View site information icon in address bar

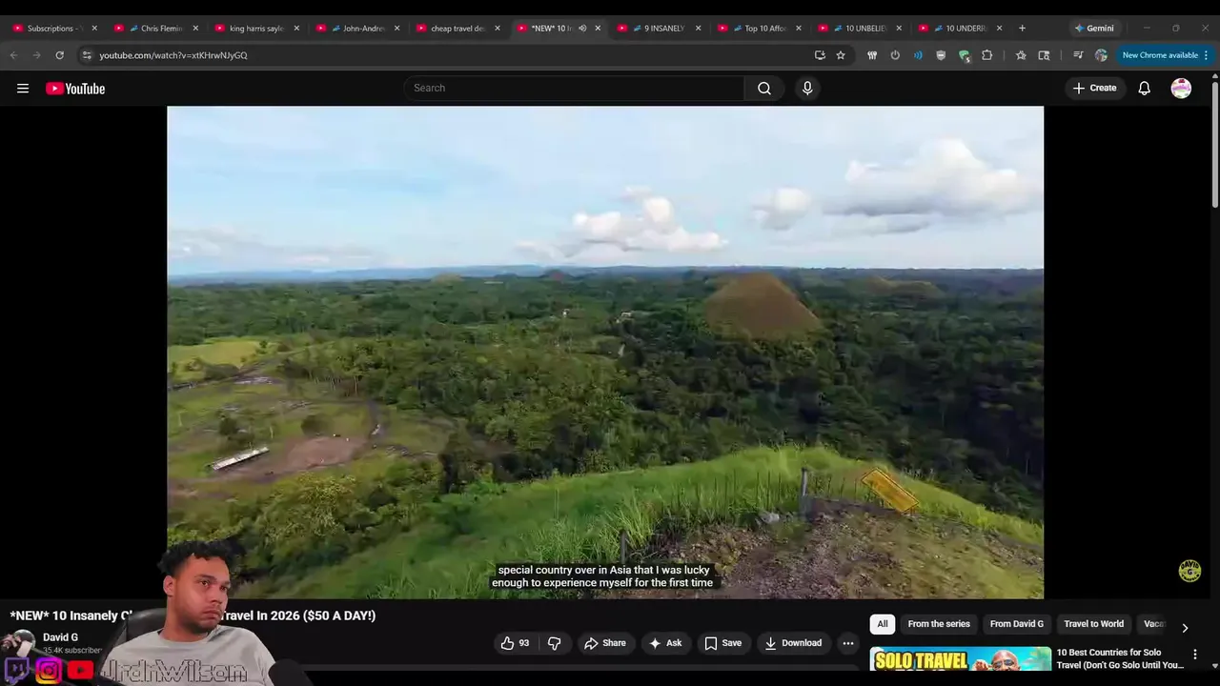tap(87, 55)
